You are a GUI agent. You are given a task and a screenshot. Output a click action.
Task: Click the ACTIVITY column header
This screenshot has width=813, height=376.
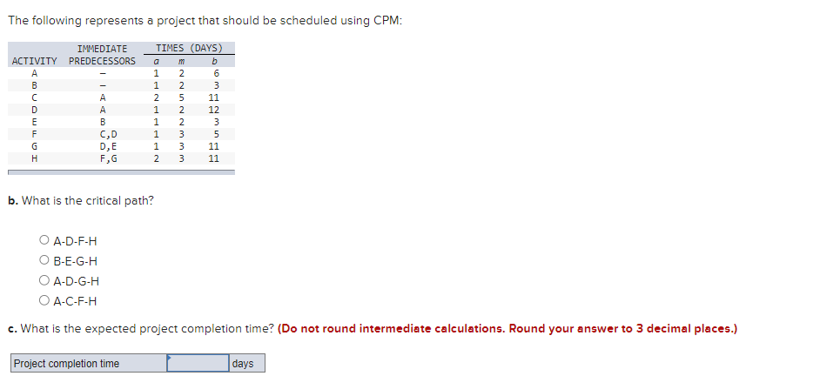tap(35, 61)
